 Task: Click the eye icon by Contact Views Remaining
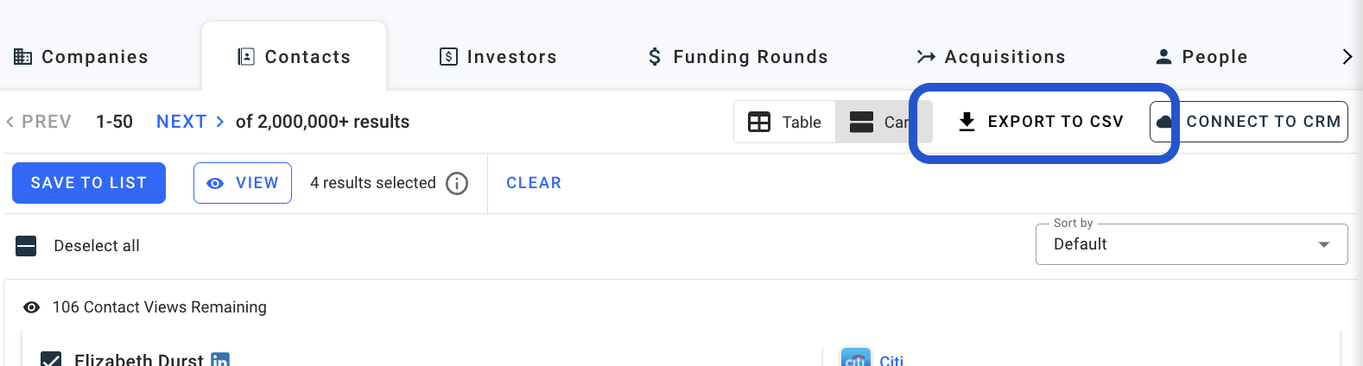tap(32, 307)
